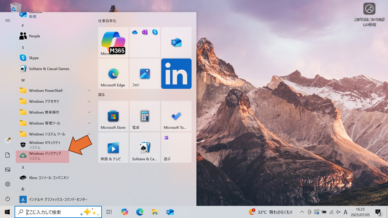Screen dimensions: 388x218
Task: Open the Microsoft 365 Copilot tile
Action: 113,42
